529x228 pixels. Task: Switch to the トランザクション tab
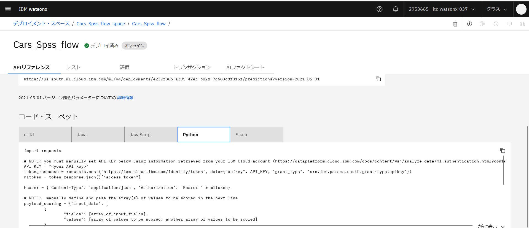(x=194, y=67)
